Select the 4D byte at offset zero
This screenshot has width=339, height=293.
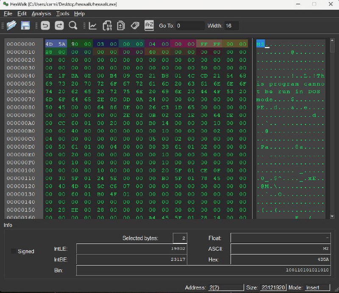48,44
